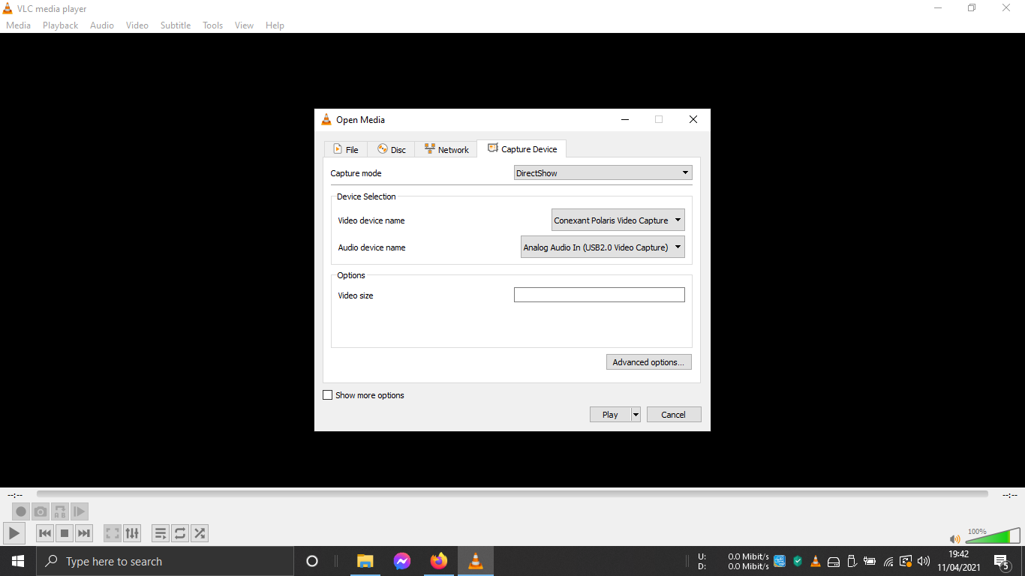Screen dimensions: 1025x576
Task: Open Messenger from the taskbar
Action: tap(402, 561)
